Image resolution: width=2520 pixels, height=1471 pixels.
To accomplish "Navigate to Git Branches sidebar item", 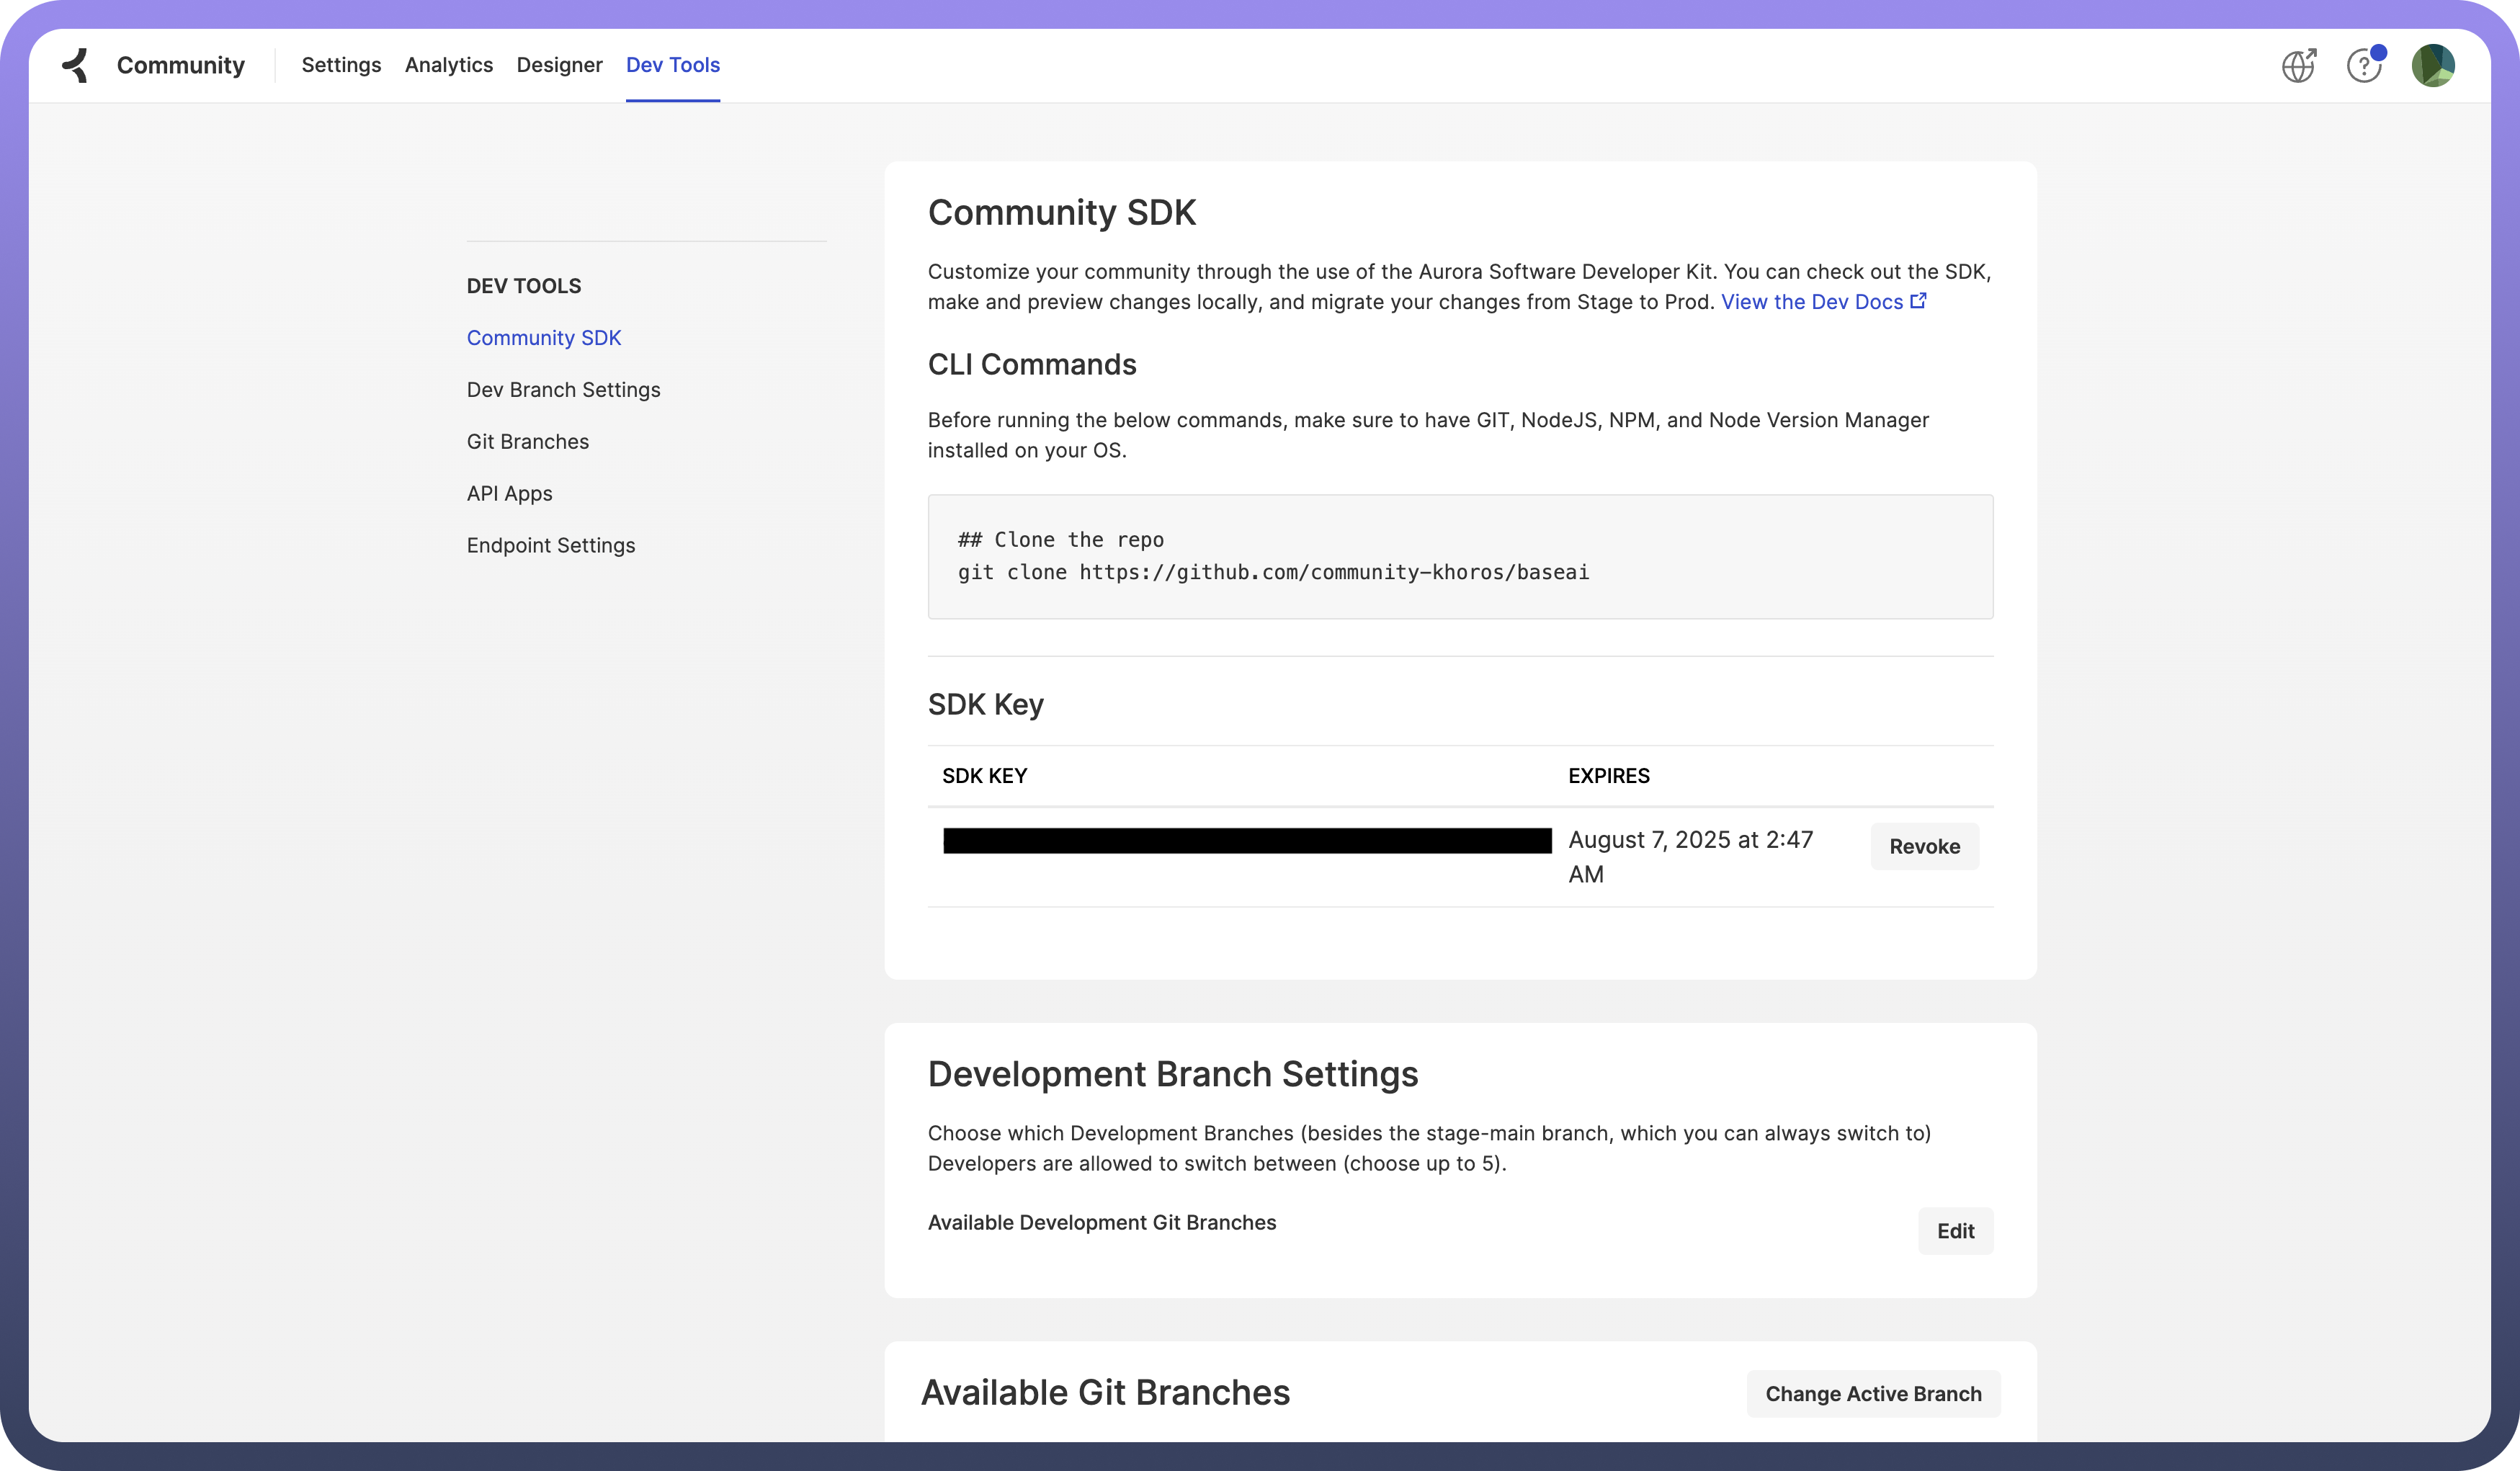I will click(x=527, y=442).
